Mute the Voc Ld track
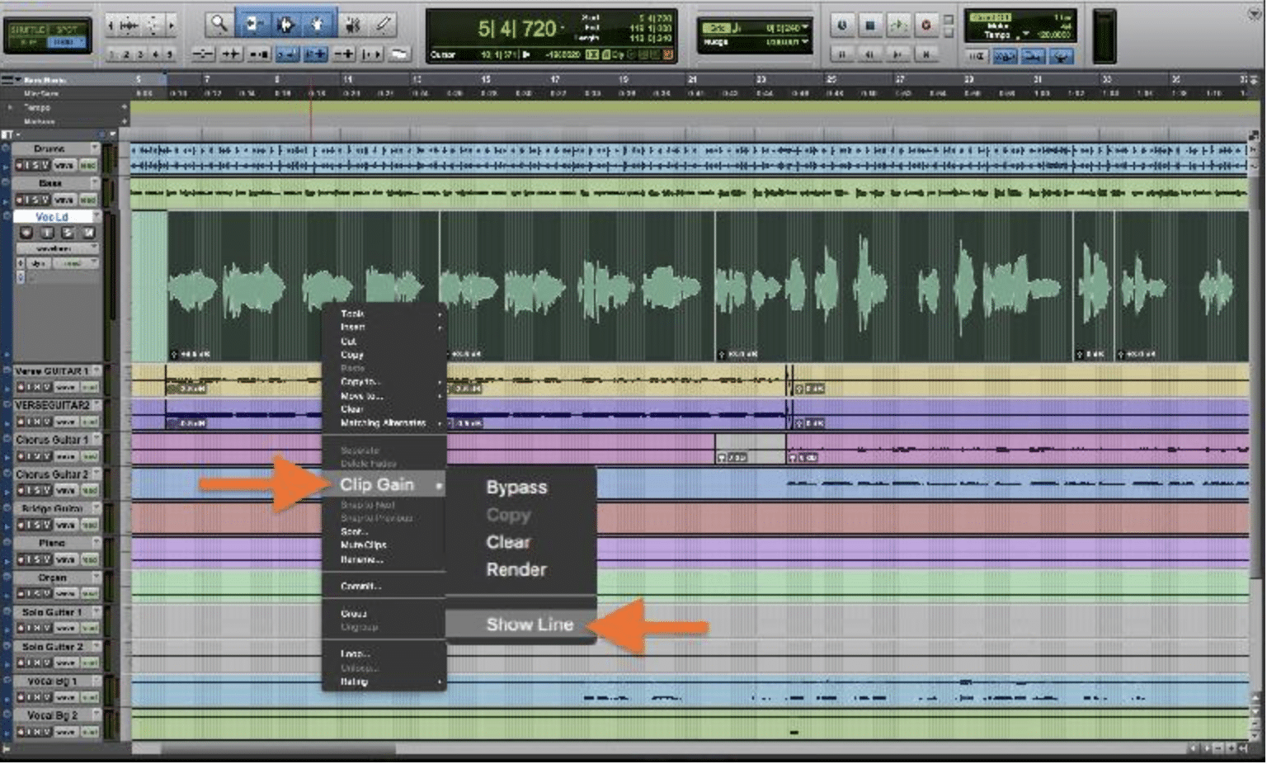The height and width of the screenshot is (764, 1267). coord(87,233)
